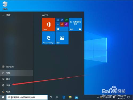Open Skype from the tile group
The width and height of the screenshot is (133, 100).
pos(58,29)
